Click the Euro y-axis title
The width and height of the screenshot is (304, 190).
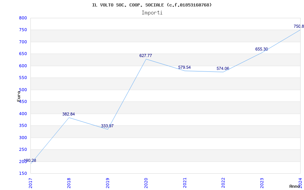coord(19,96)
